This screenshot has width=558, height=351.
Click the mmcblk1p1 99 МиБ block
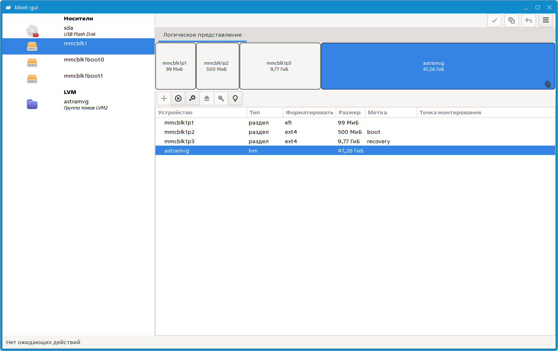pyautogui.click(x=175, y=66)
